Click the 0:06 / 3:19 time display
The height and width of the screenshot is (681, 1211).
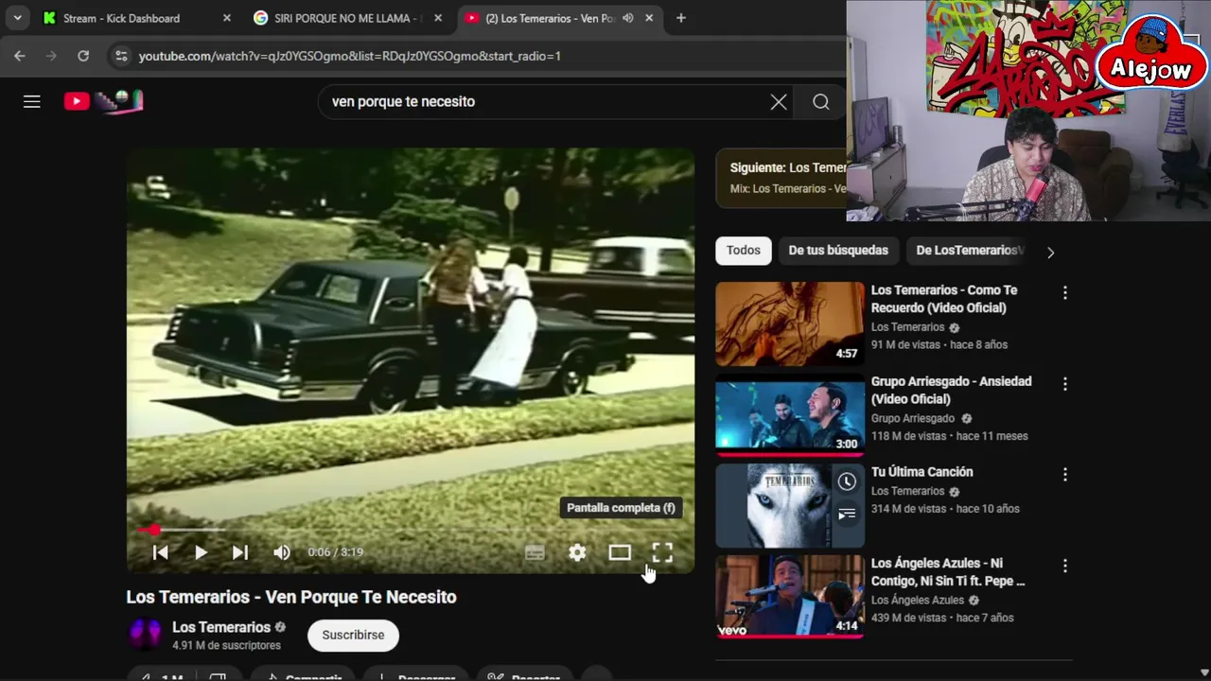click(335, 552)
